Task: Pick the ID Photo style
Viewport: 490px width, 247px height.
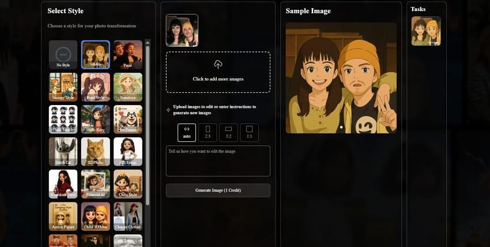Action: [x=96, y=152]
